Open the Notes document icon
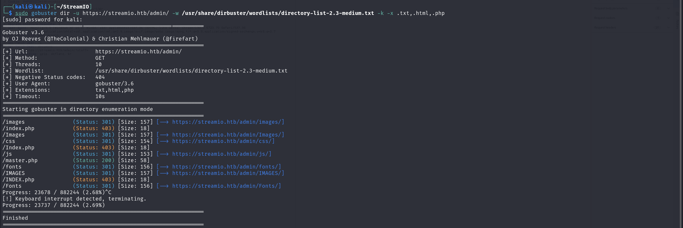This screenshot has height=228, width=683. click(677, 13)
